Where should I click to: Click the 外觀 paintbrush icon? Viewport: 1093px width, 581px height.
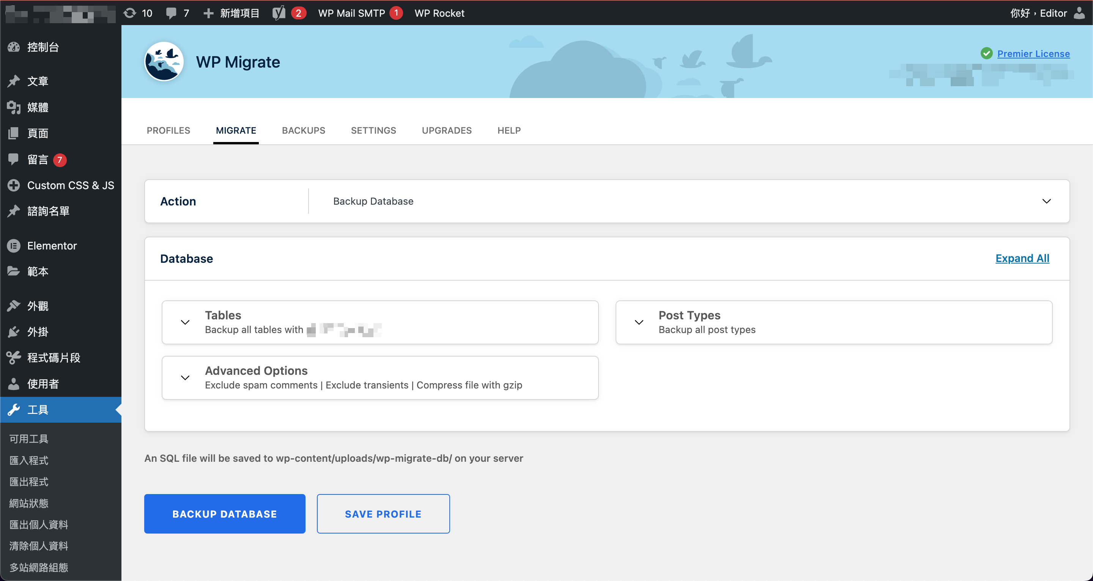pos(14,306)
